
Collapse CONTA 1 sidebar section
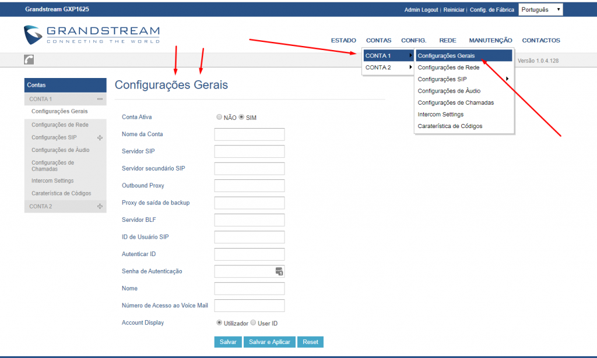click(100, 99)
